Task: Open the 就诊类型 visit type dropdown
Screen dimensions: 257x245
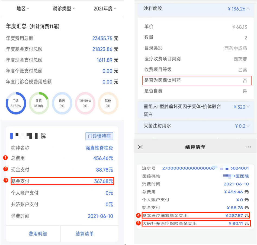Action: tap(64, 9)
